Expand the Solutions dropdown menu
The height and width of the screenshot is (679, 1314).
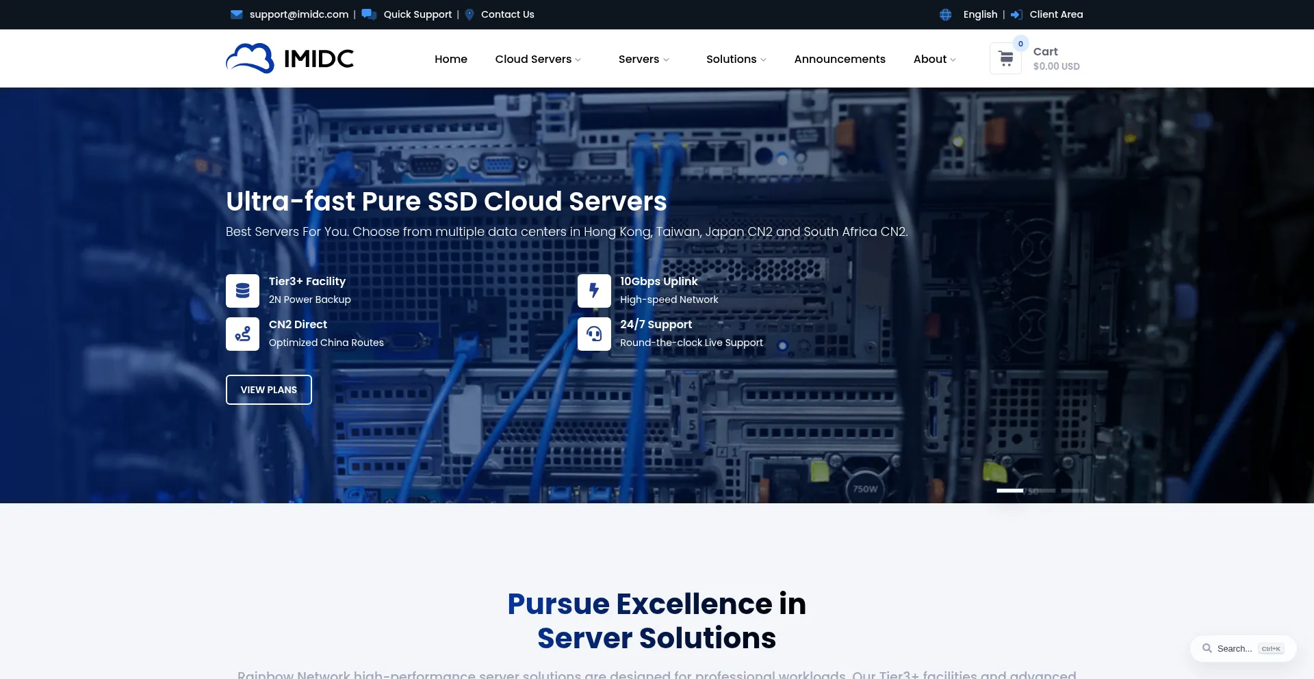click(x=736, y=59)
